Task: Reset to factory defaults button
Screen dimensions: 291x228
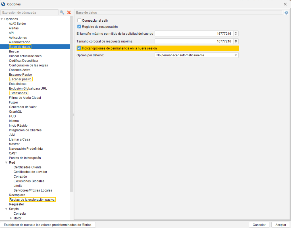Action: tap(48, 225)
